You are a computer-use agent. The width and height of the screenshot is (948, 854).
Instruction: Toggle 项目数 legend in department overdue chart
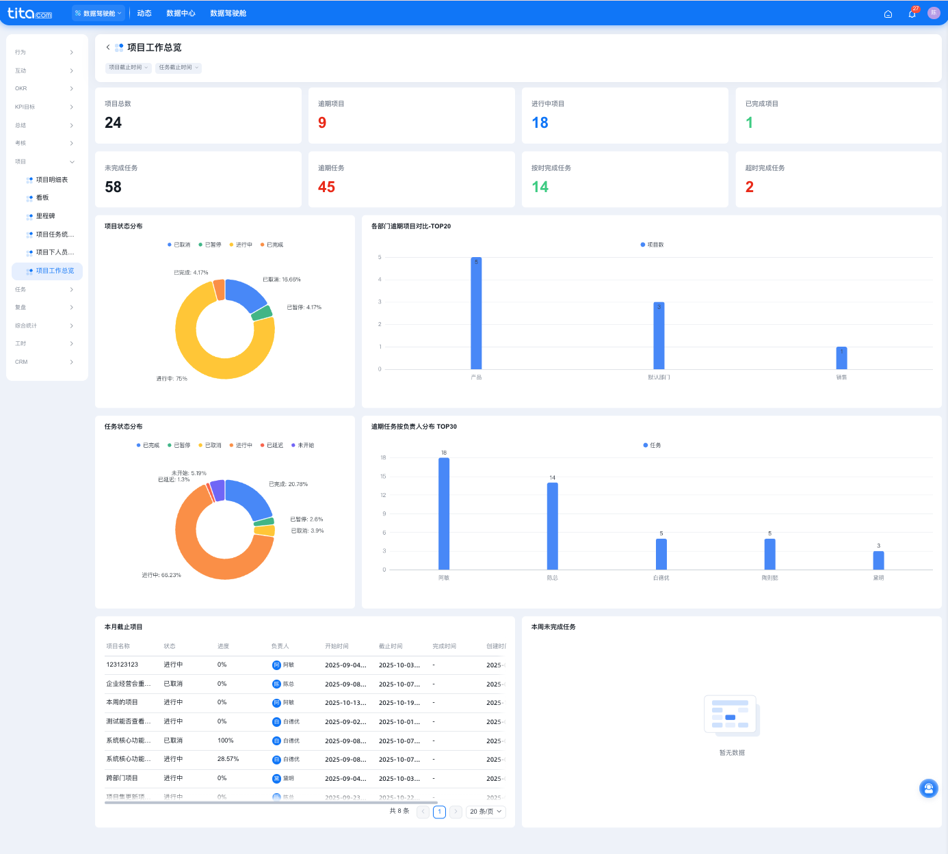(652, 245)
